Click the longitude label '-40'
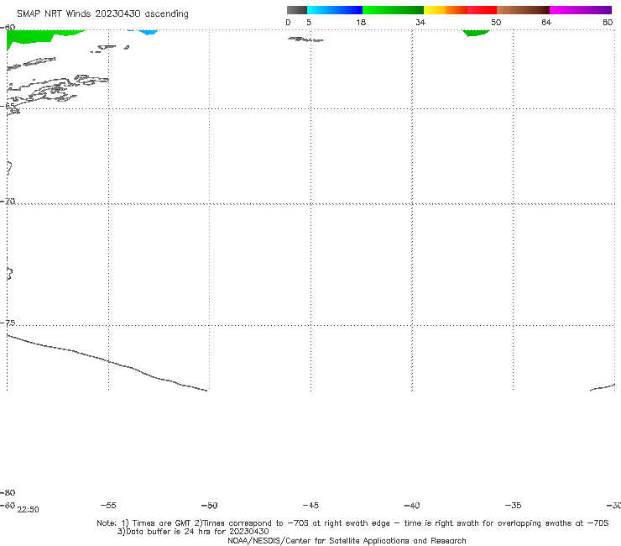Screen dimensions: 621x546 [412, 505]
